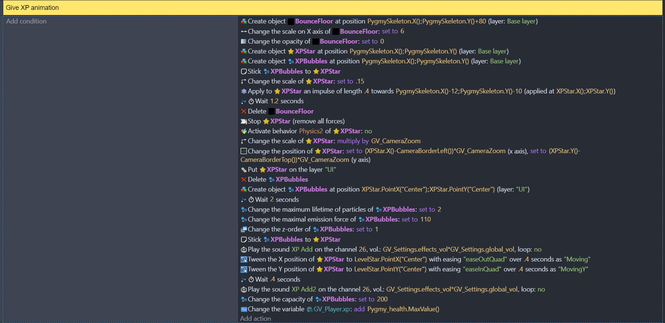Click the red X icon beside Delete BounceFloor
The image size is (665, 323).
pos(244,111)
